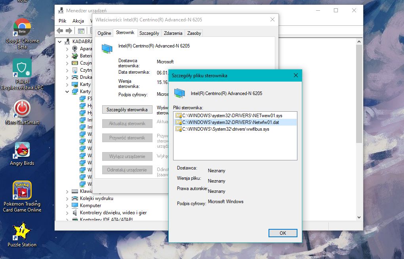Click the network adapter icon in driver file details
This screenshot has height=259, width=404.
[x=179, y=93]
